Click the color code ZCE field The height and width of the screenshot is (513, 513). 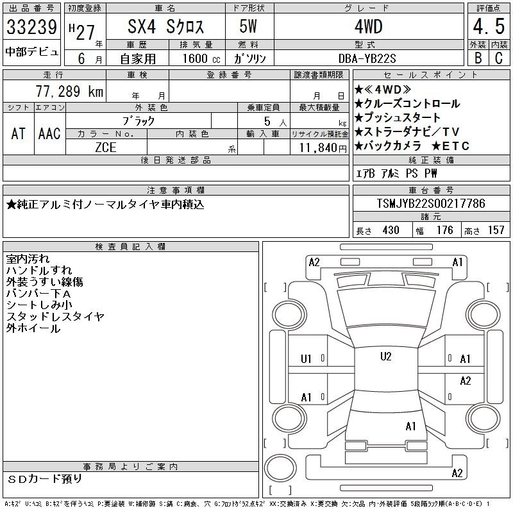coord(106,147)
